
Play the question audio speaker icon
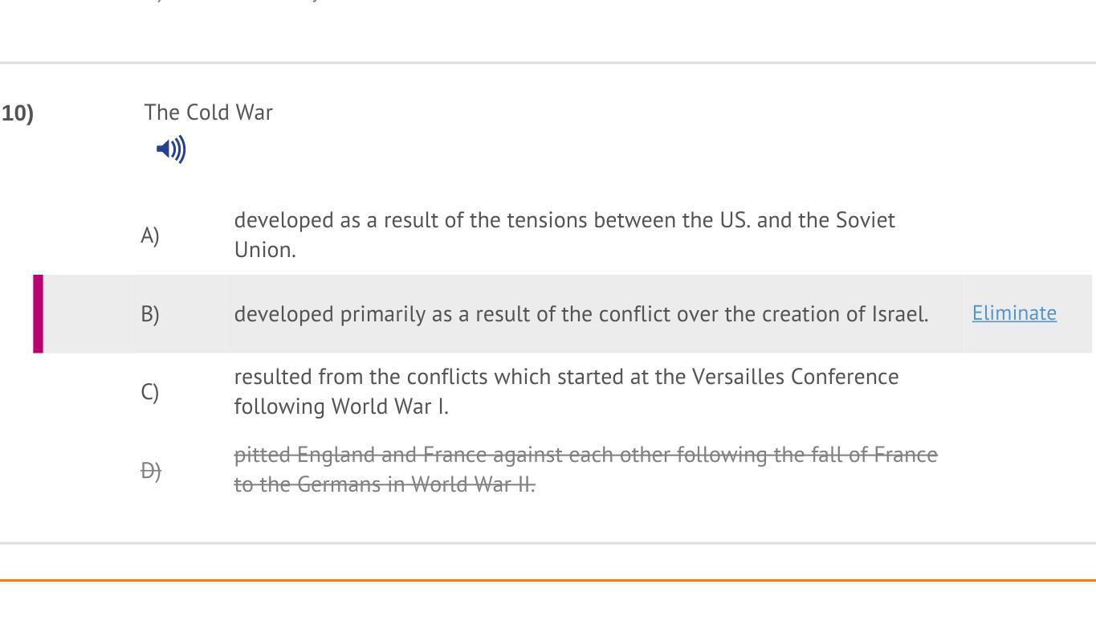(x=171, y=149)
